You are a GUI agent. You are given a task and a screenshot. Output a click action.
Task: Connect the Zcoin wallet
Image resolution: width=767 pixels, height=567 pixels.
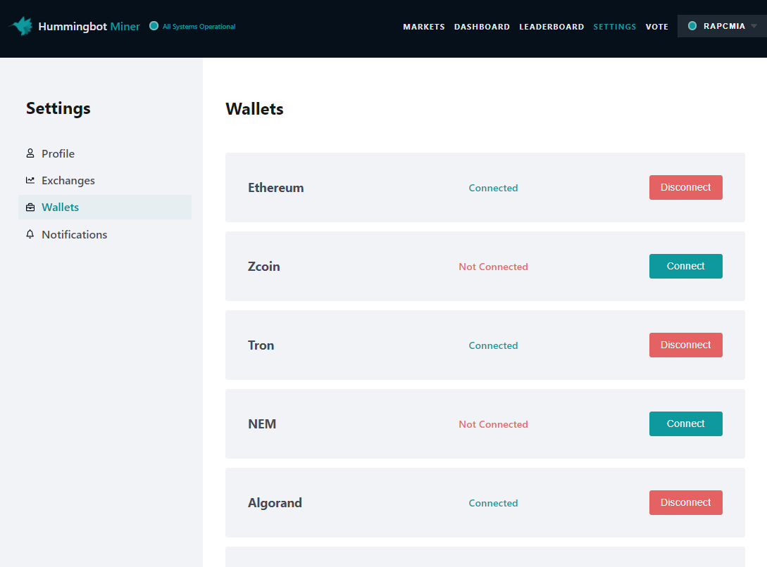[x=685, y=266]
